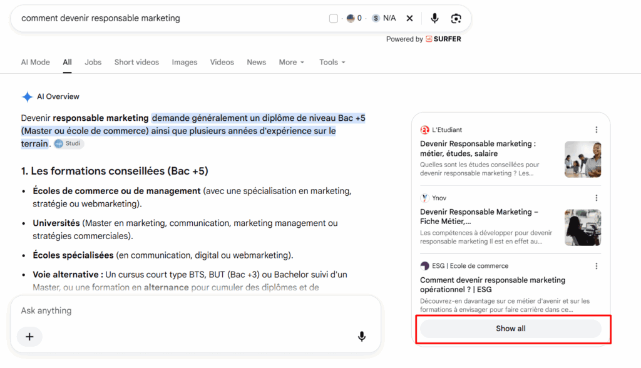Click the AI Overview label
Viewport: 641px width, 368px height.
(x=58, y=97)
